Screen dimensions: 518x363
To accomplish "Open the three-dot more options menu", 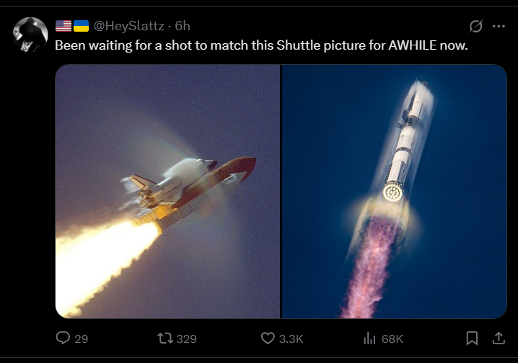I will 499,26.
